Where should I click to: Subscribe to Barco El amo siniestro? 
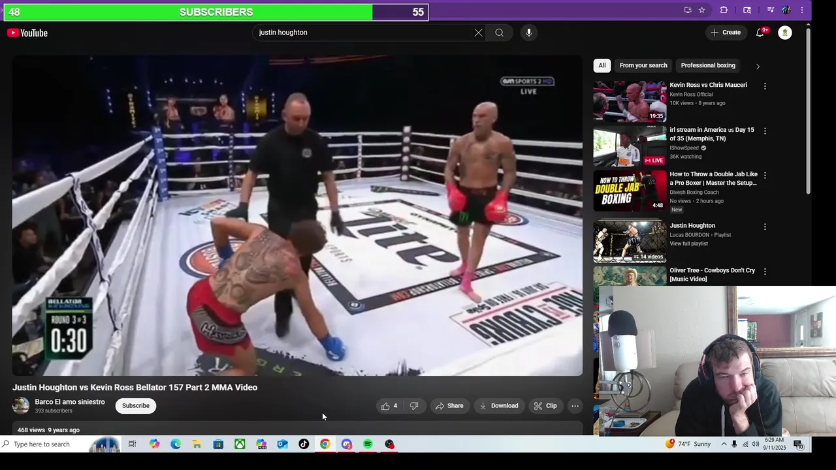136,406
